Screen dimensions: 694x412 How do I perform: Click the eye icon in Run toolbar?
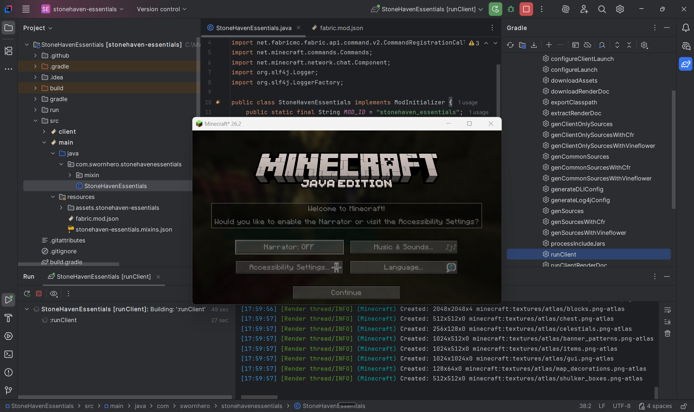(x=54, y=294)
